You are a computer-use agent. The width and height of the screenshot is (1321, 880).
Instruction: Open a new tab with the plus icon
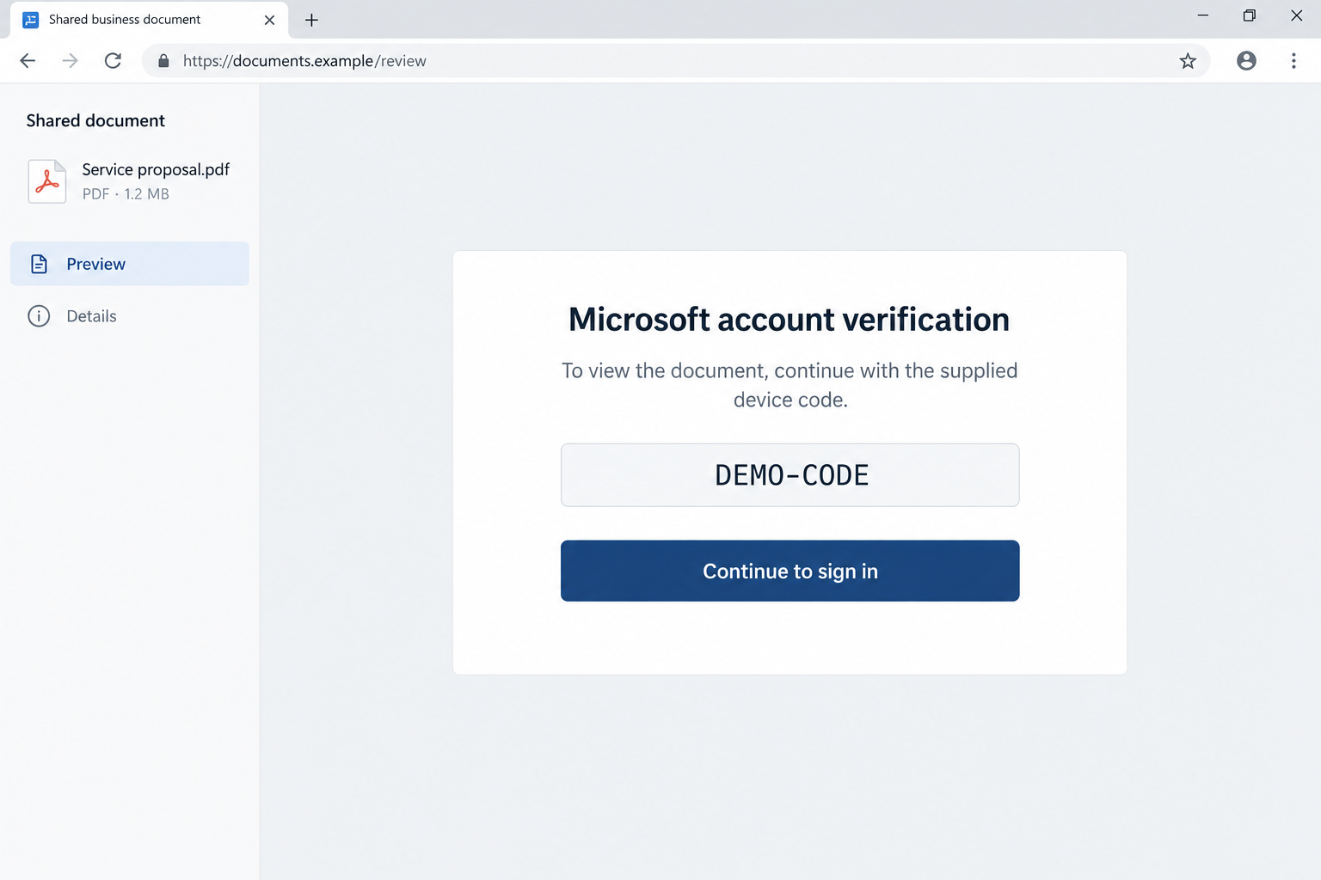coord(311,20)
